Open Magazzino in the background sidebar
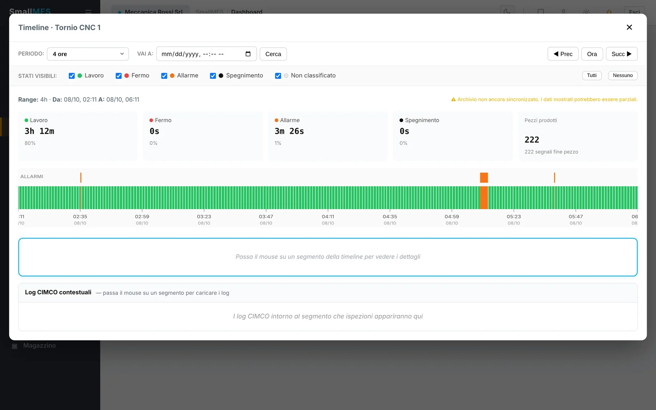This screenshot has height=410, width=656. coord(39,346)
